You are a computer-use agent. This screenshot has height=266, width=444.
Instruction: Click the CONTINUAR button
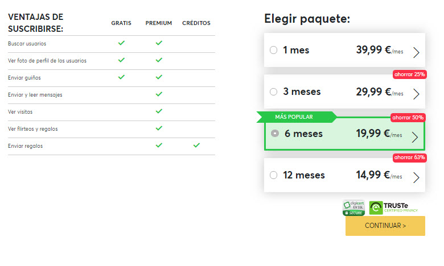[x=385, y=226]
